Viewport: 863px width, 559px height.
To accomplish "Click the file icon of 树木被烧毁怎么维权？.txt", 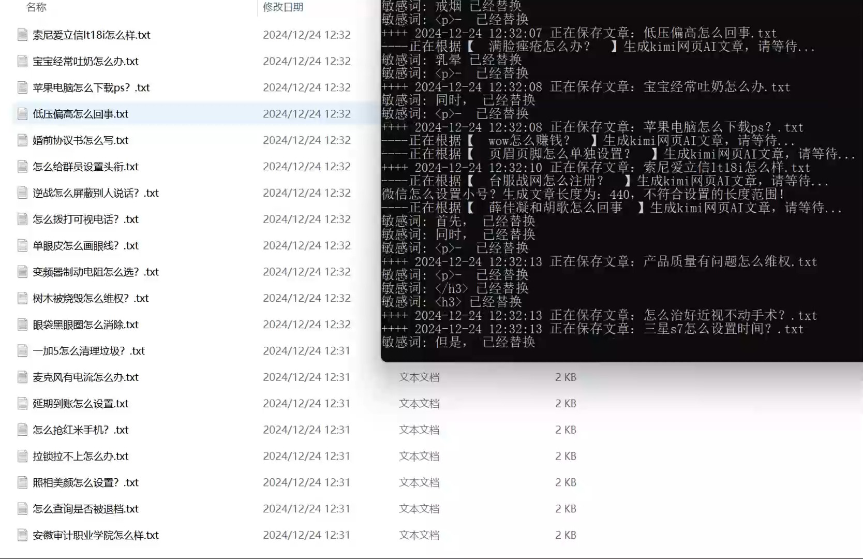I will [x=22, y=298].
